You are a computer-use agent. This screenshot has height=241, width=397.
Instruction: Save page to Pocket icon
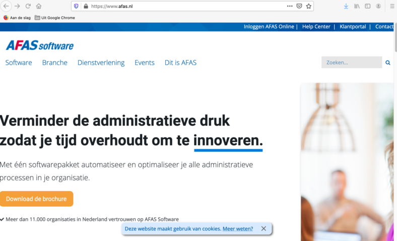point(299,6)
